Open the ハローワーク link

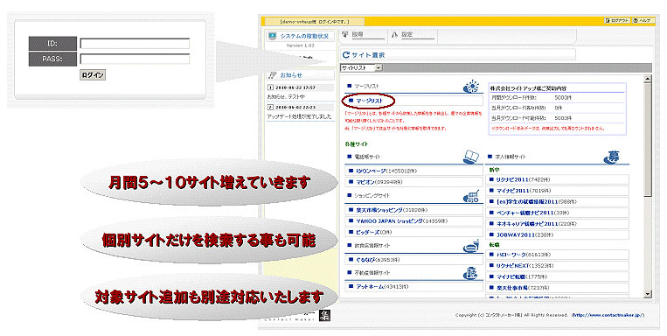(511, 255)
